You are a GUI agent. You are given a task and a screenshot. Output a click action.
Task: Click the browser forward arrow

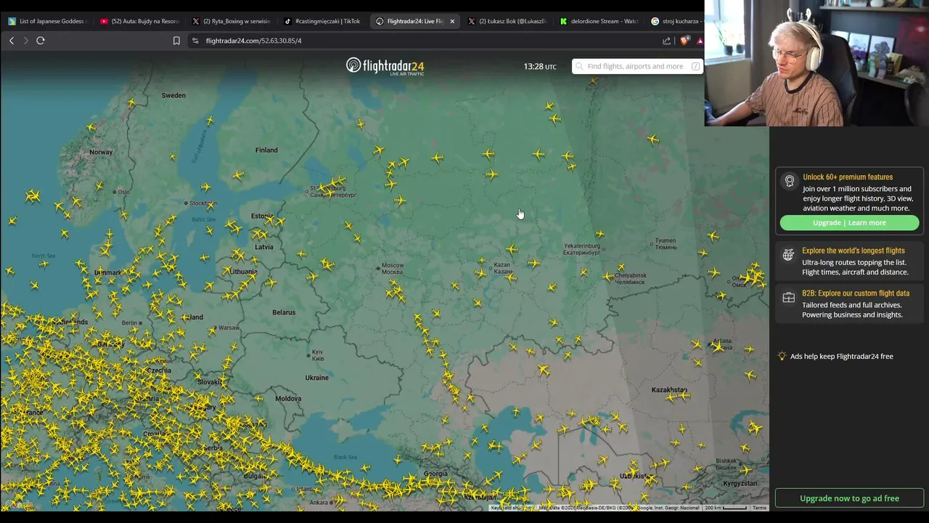click(x=25, y=41)
